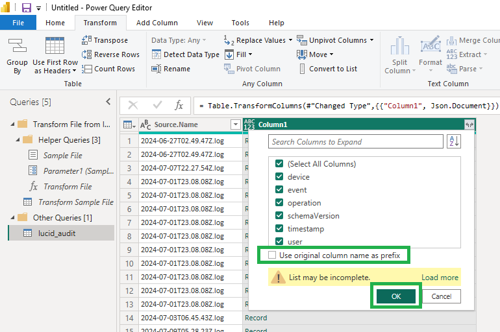Click the Convert to List icon
This screenshot has width=500, height=332.
tap(302, 69)
